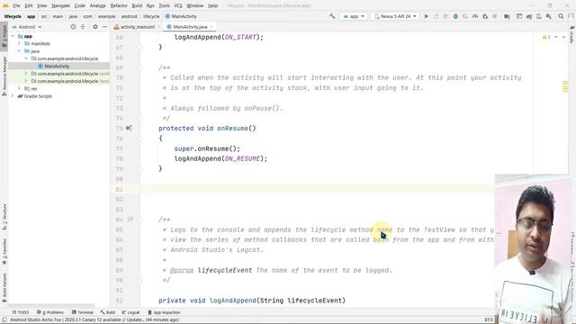Viewport: 576px width, 324px height.
Task: Open the VCS menu
Action: 178,5
